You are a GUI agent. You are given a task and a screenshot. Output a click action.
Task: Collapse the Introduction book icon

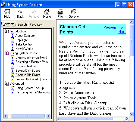(x=7, y=31)
